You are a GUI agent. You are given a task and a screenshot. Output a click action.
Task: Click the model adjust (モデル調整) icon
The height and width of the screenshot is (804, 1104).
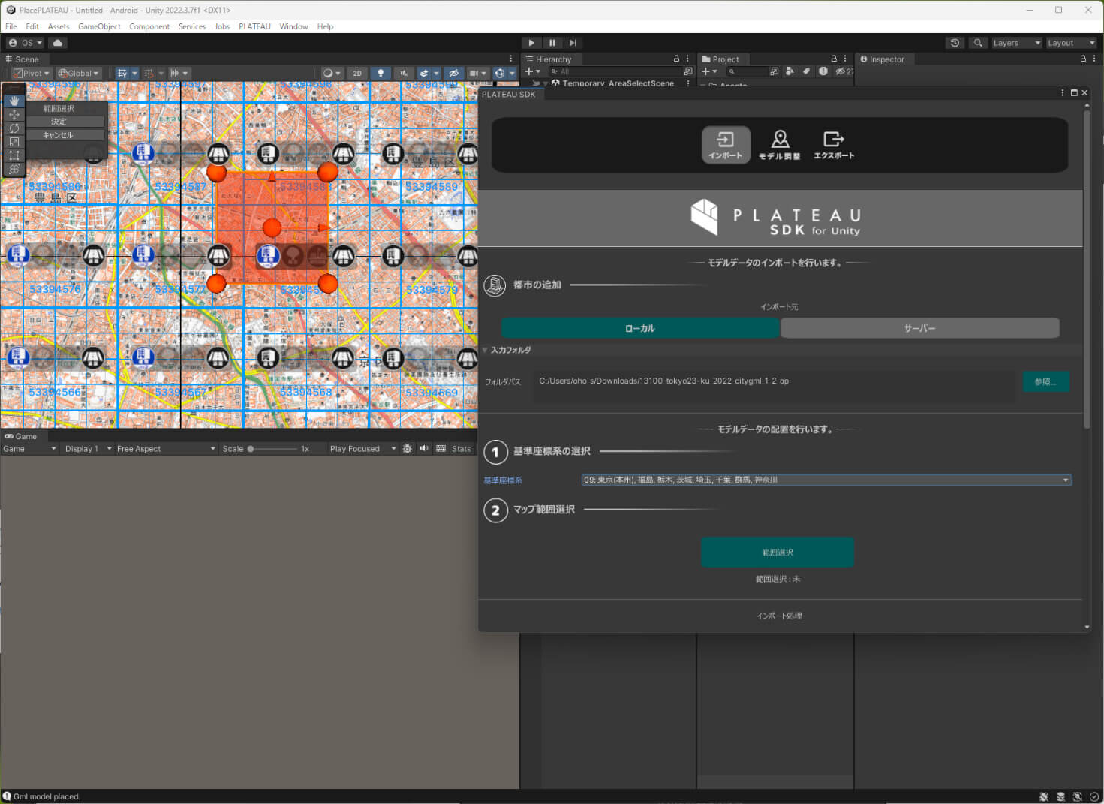[x=780, y=144]
